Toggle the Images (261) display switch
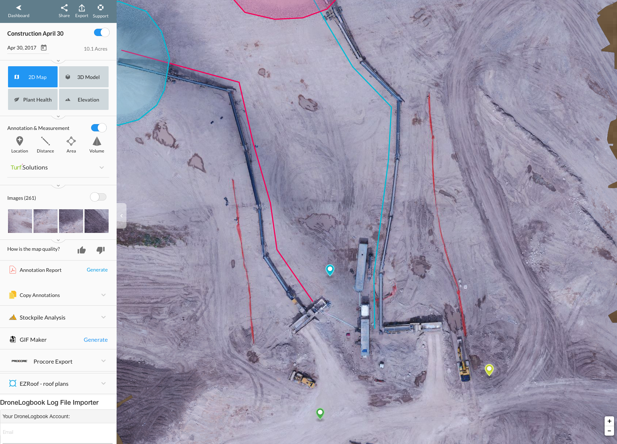The height and width of the screenshot is (444, 617). tap(98, 197)
